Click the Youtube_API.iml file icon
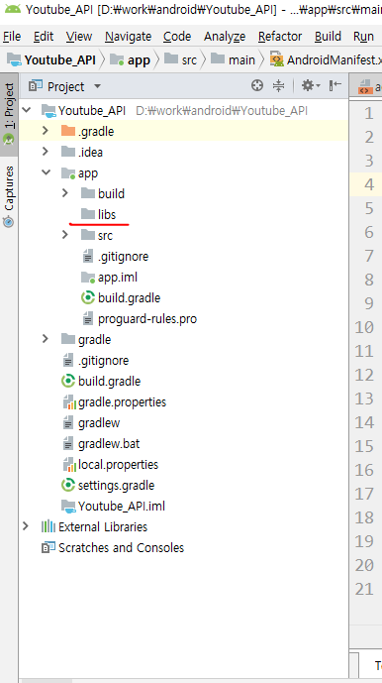382x683 pixels. click(x=68, y=506)
